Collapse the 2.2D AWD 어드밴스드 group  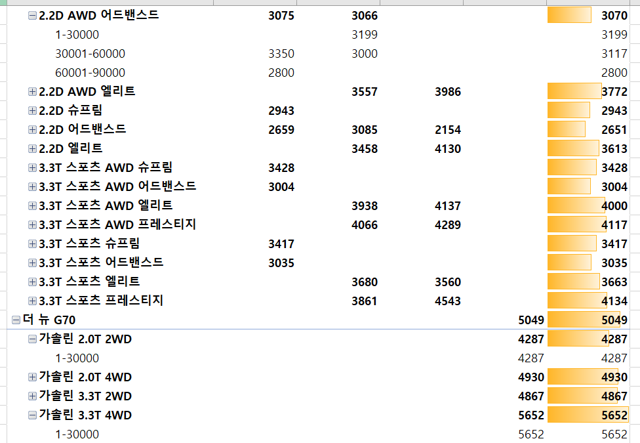32,16
